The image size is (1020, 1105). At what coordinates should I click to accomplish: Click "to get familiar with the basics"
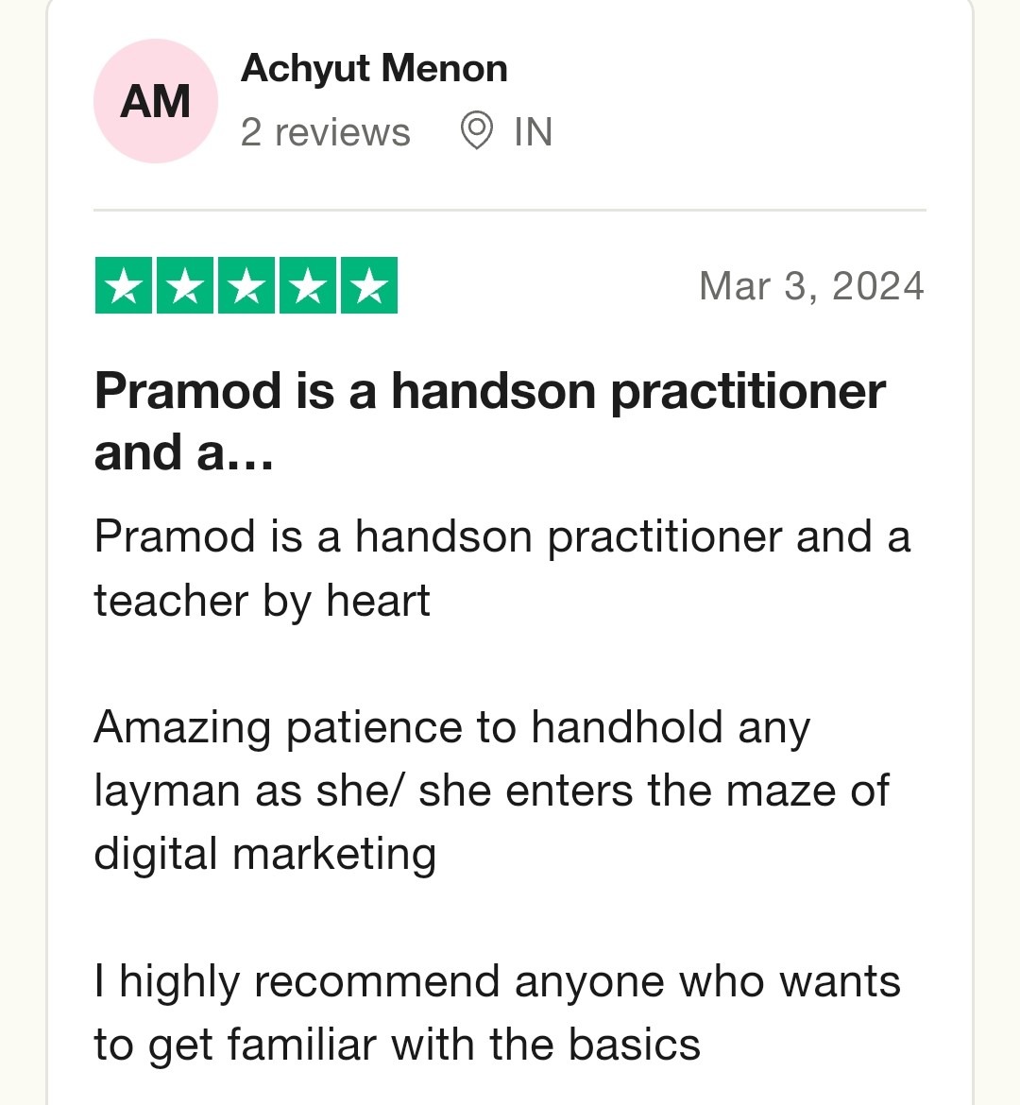[397, 1045]
